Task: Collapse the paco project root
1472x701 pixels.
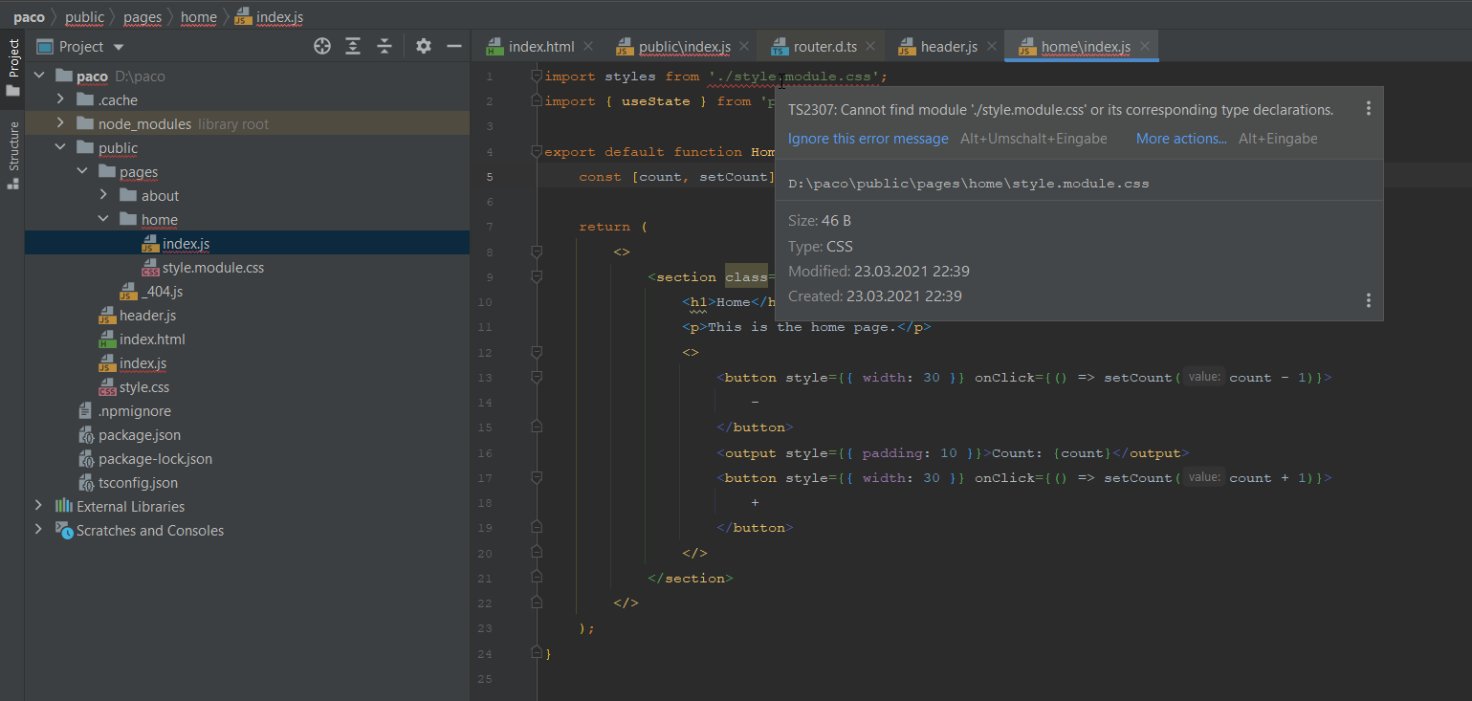Action: pos(39,76)
